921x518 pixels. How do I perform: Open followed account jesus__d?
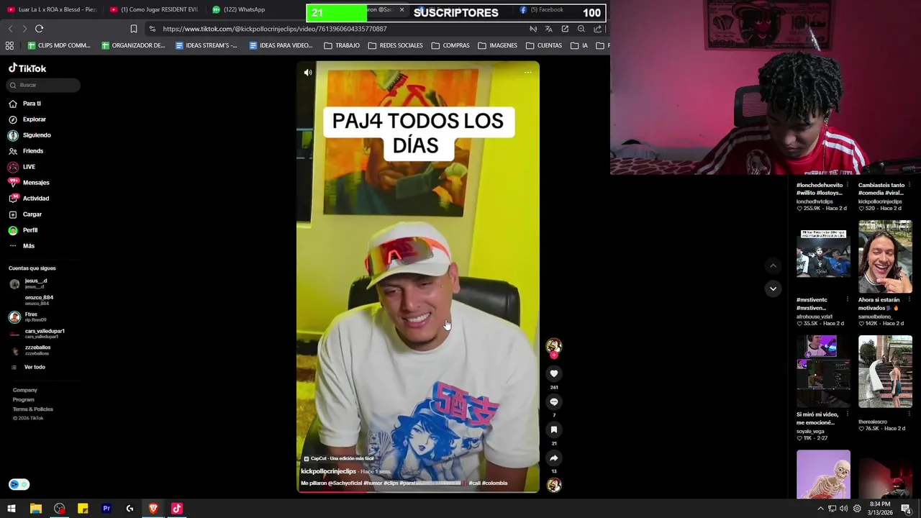(29, 283)
